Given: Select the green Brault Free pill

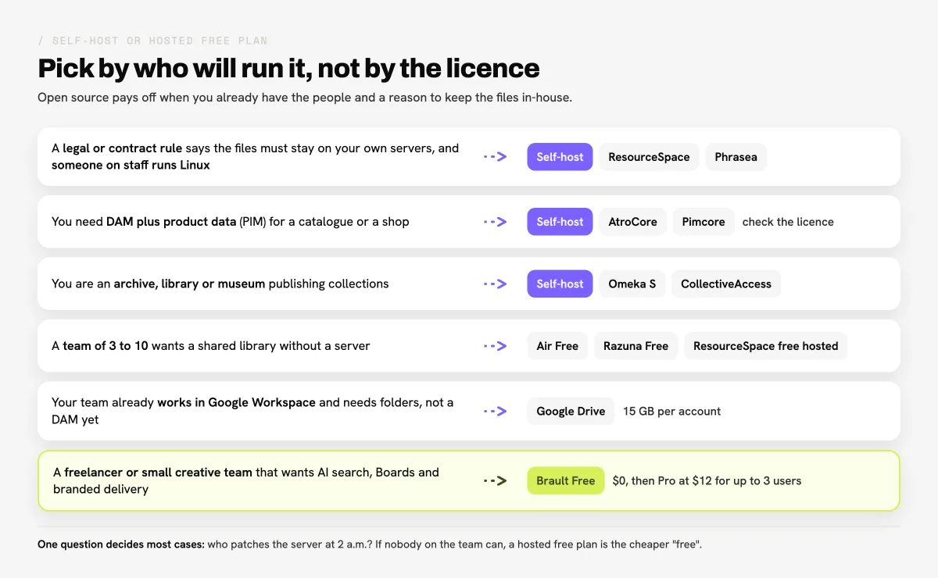Looking at the screenshot, I should click(565, 480).
